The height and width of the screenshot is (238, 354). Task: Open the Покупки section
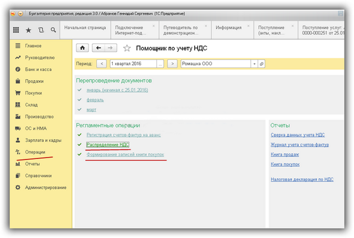point(33,93)
